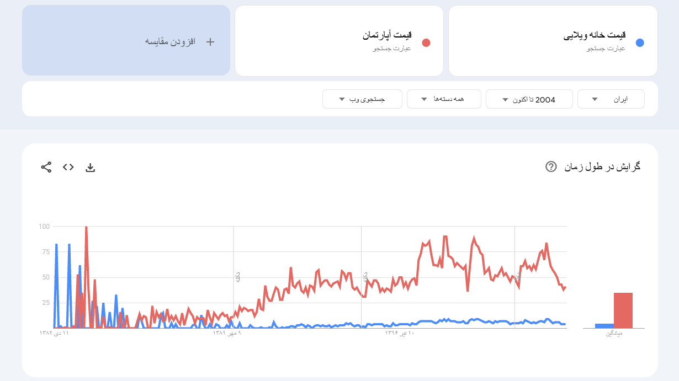Click the red line's peak at 100

[86, 227]
